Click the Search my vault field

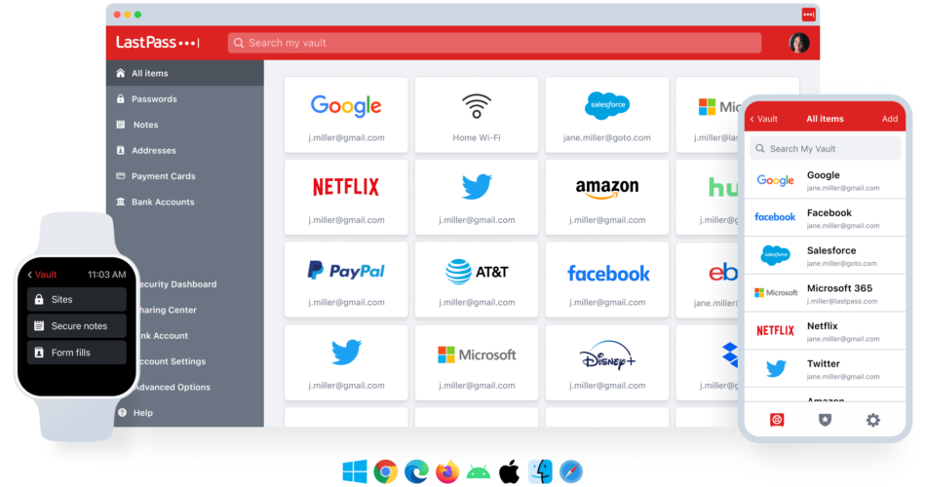pyautogui.click(x=494, y=43)
